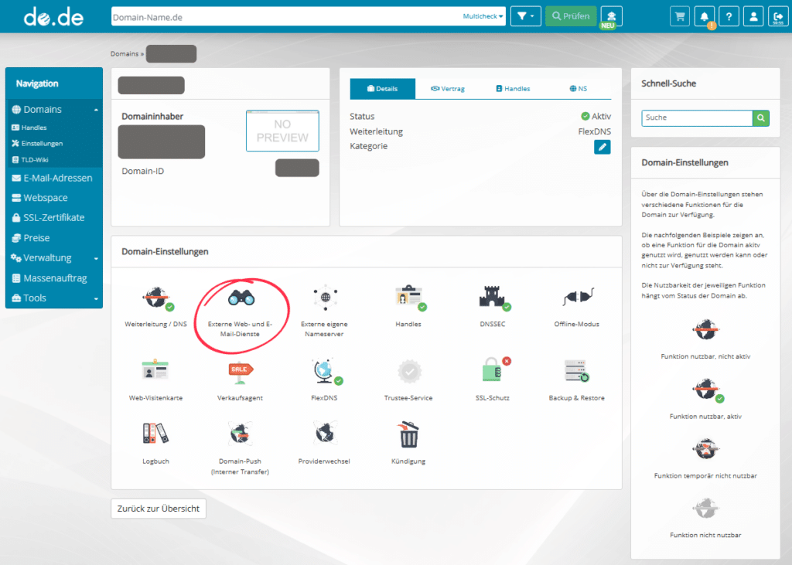Click the Schnell-Suche input field
The height and width of the screenshot is (565, 792).
click(697, 118)
